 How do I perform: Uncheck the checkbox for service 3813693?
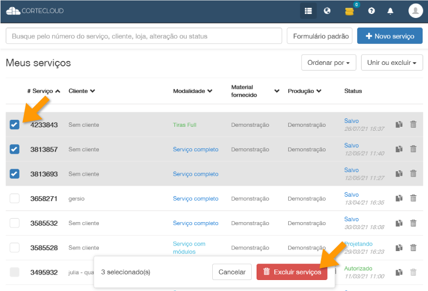(x=14, y=174)
